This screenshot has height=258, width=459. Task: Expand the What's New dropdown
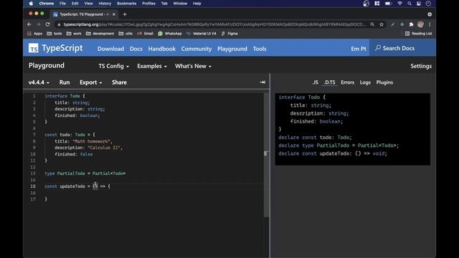point(193,66)
